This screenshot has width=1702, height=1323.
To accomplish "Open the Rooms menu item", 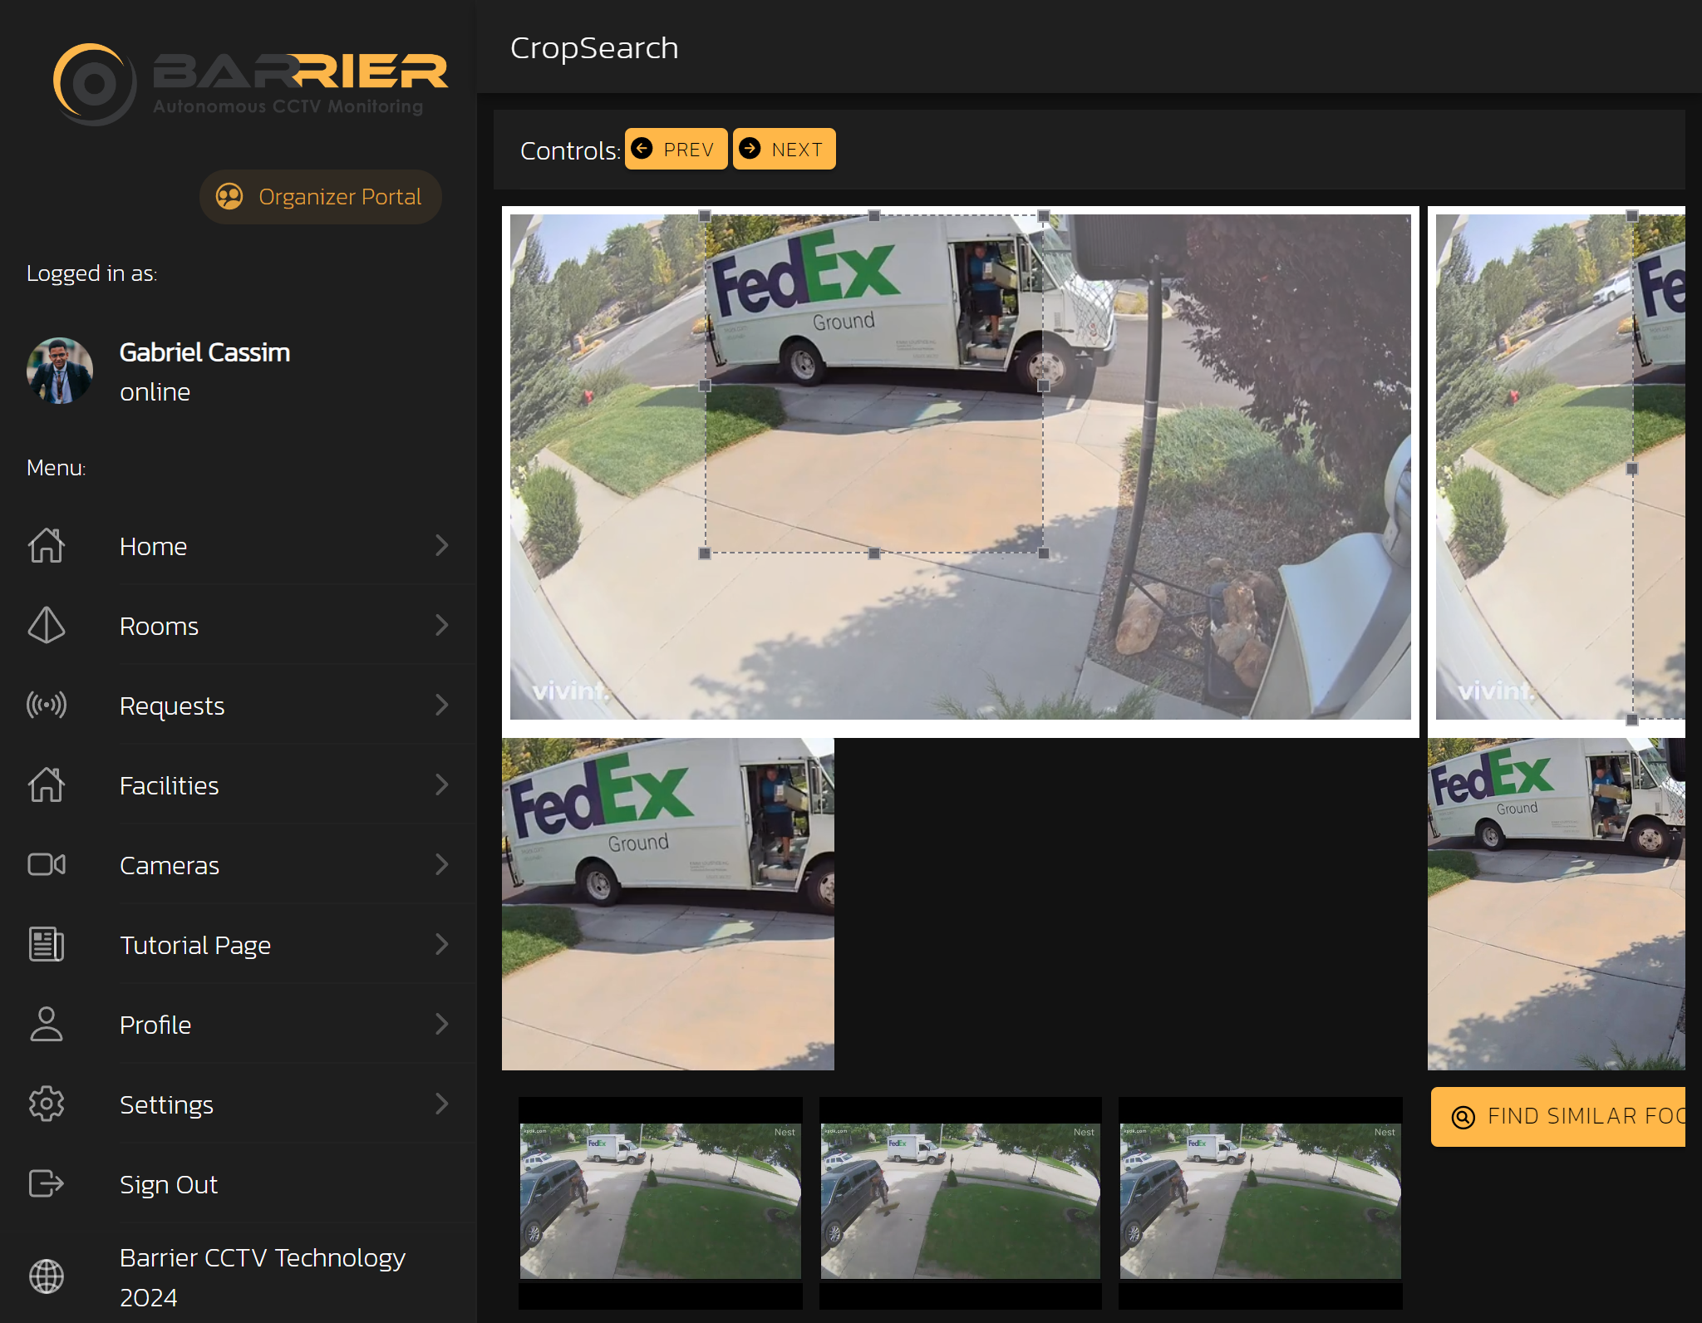I will point(159,626).
